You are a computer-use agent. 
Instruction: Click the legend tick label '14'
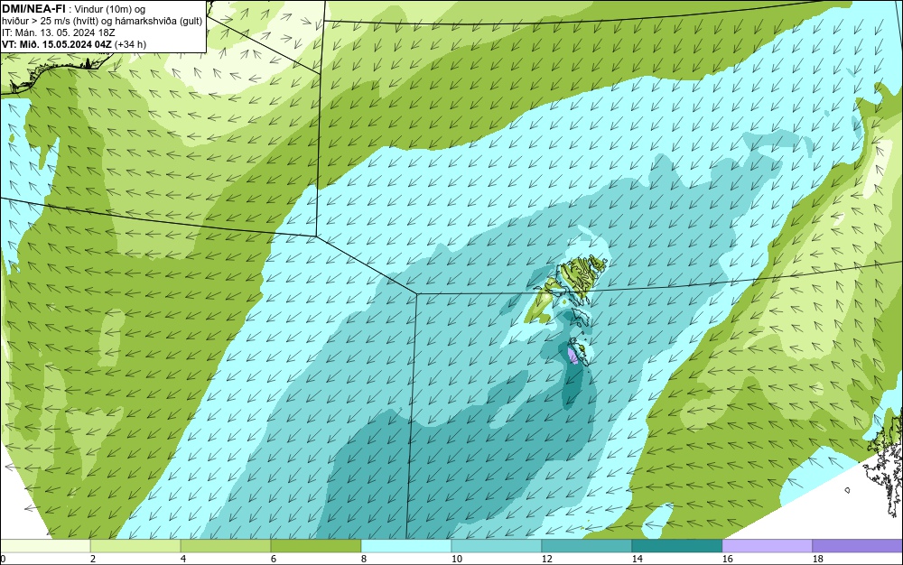click(637, 559)
